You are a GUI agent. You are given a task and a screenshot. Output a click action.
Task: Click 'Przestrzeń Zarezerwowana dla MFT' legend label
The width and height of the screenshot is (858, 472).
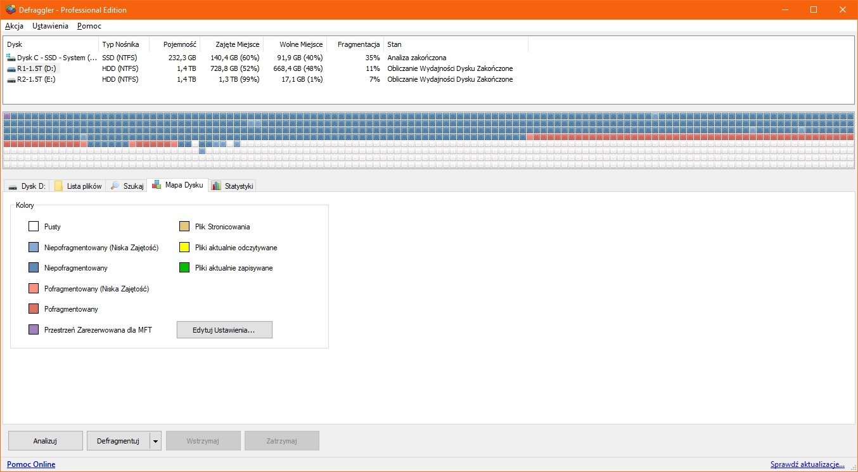click(x=98, y=329)
